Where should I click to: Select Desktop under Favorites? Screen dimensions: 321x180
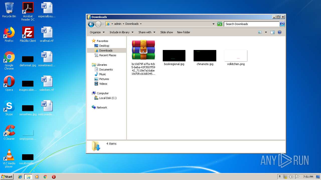pos(102,46)
